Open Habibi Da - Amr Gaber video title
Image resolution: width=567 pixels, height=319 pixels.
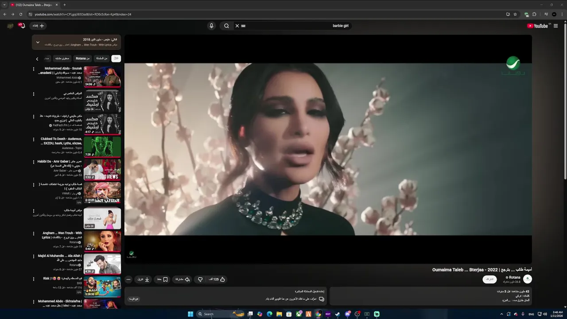60,163
